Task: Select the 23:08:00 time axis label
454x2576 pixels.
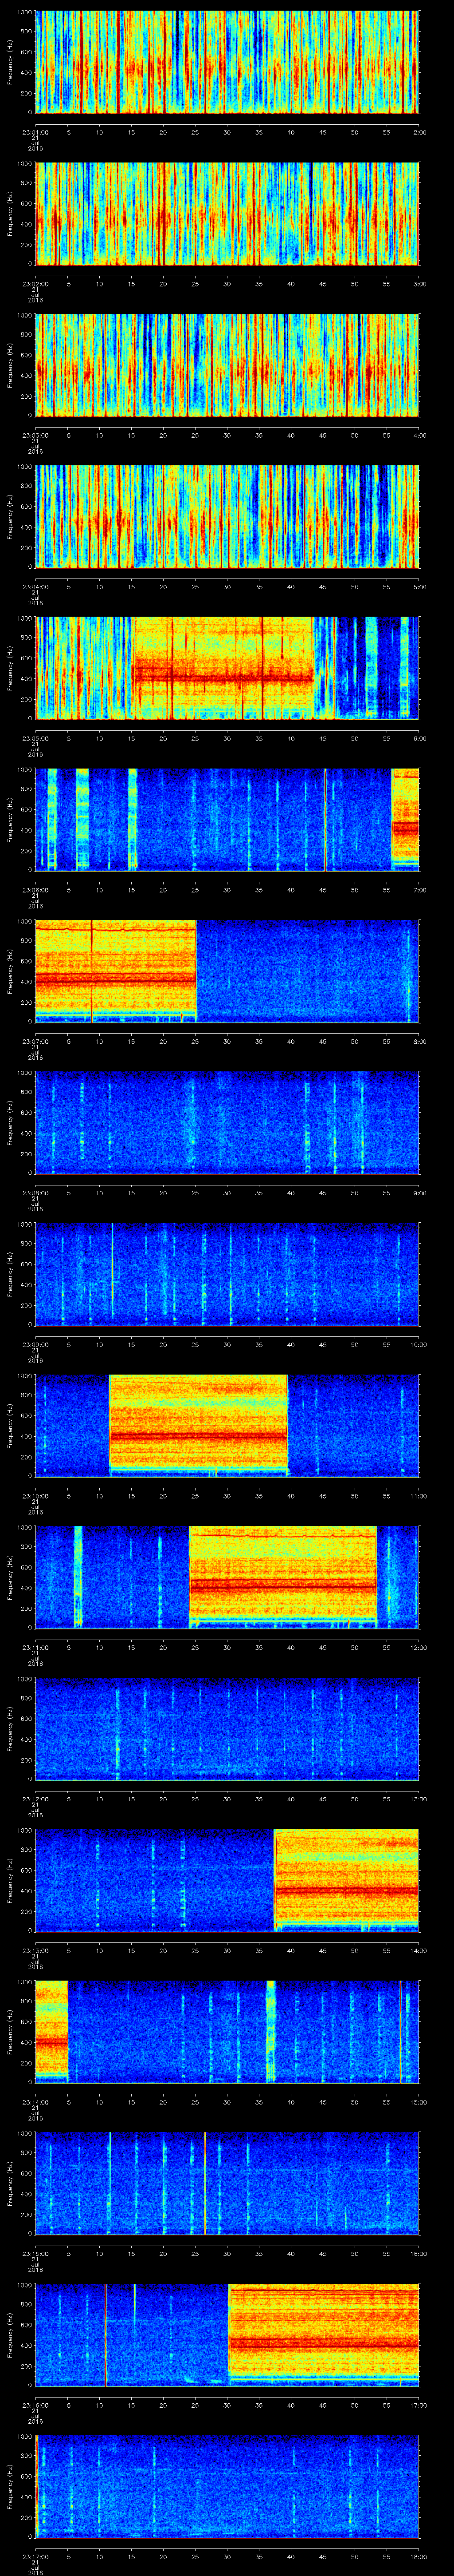Action: (36, 1192)
